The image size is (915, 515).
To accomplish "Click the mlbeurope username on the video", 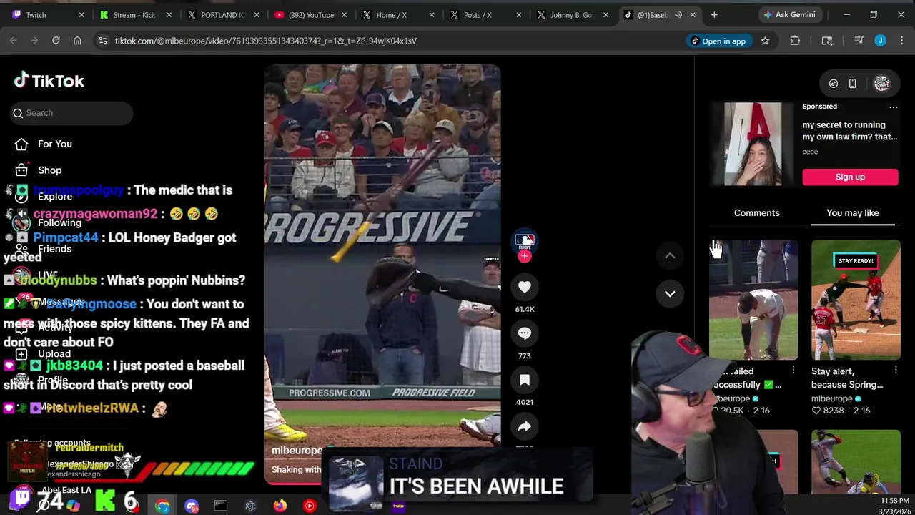I will tap(297, 451).
